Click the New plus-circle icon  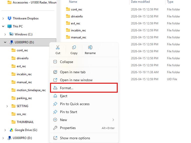[x=55, y=120]
